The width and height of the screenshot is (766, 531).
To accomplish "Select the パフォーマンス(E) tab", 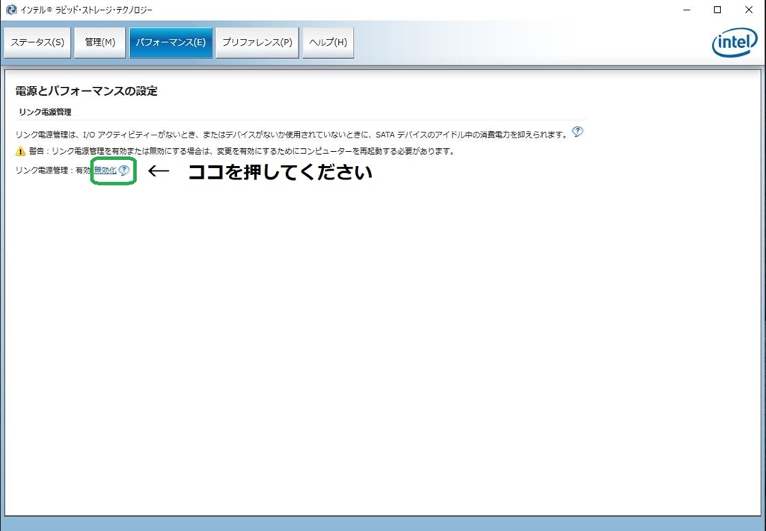I will (x=171, y=43).
